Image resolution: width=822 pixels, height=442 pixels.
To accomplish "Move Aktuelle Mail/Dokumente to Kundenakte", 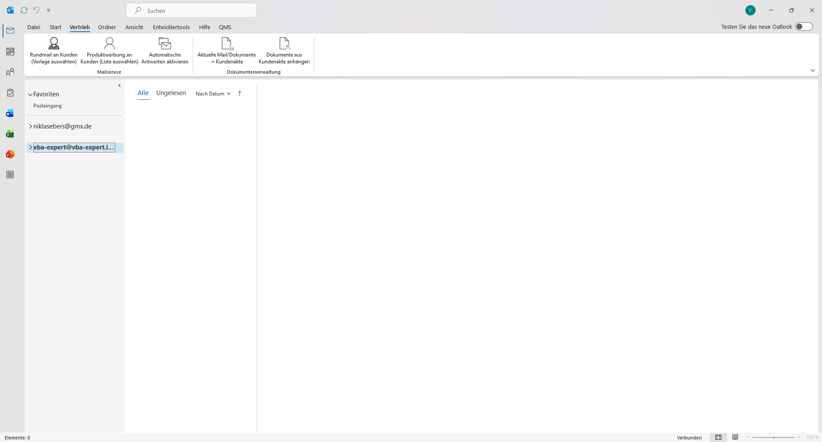I will (226, 51).
